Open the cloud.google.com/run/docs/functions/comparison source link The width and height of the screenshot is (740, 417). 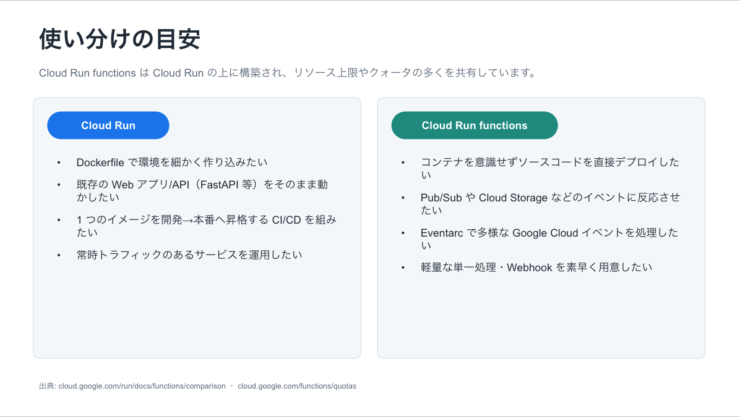pyautogui.click(x=142, y=386)
